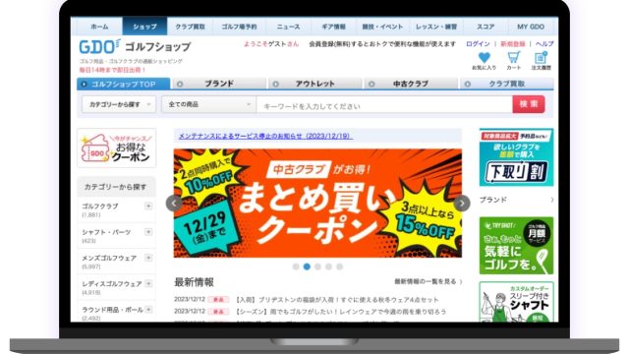Viewport: 629px width, 354px height.
Task: Open スリーブ付きシャフト banner
Action: pos(516,302)
